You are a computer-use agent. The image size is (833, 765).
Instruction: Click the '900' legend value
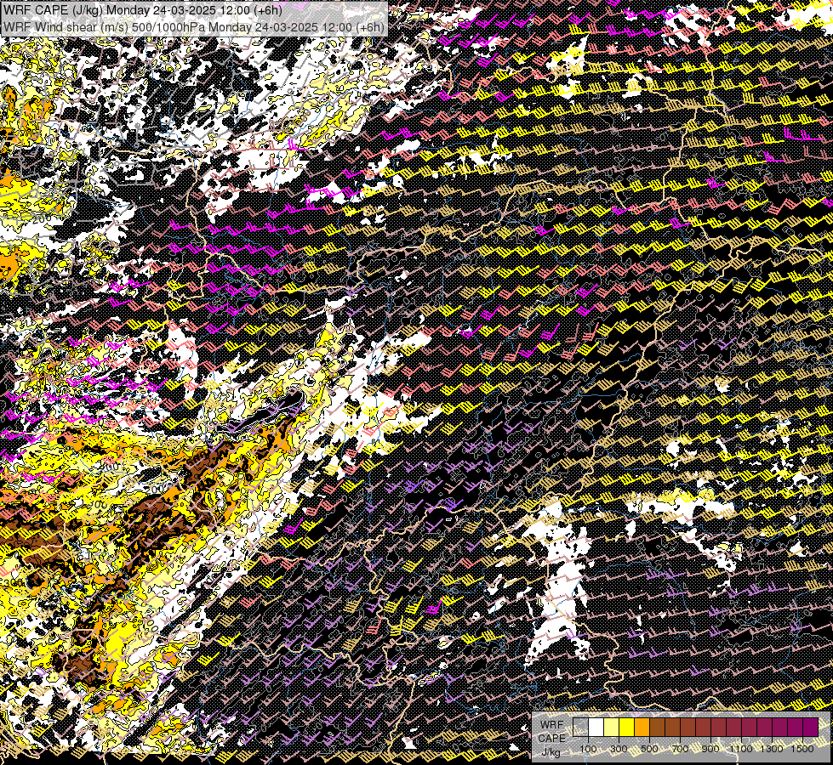[710, 749]
